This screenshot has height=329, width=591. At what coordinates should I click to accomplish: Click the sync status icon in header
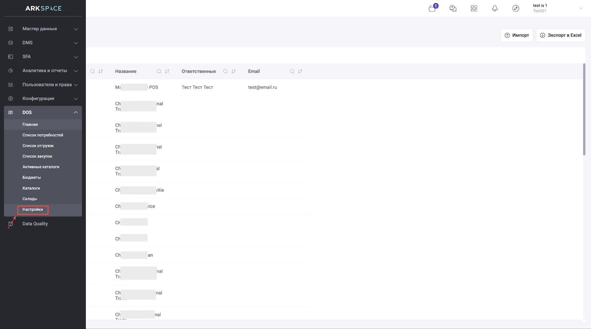[x=516, y=8]
